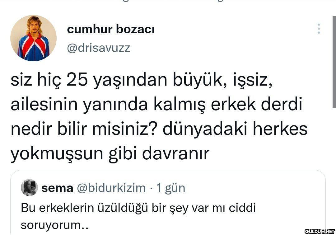Click the line "nedir bilir misiniz? dünyadaki herkes"
The height and width of the screenshot is (235, 336).
pyautogui.click(x=159, y=129)
